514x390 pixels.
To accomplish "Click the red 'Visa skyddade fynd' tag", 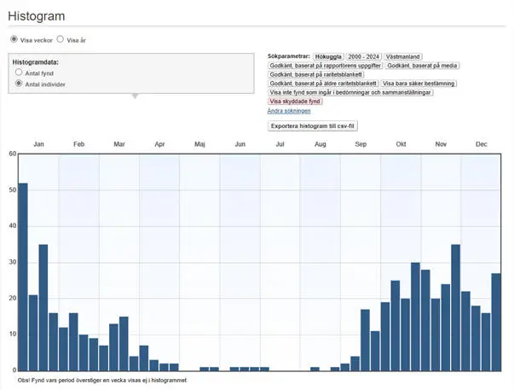I will coord(295,102).
